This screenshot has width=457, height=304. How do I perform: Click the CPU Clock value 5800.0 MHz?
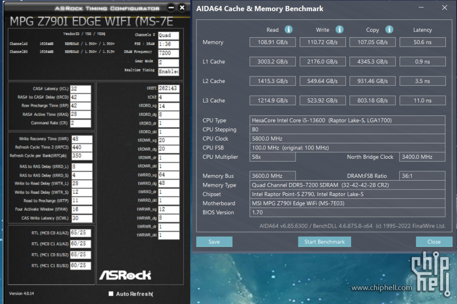click(x=347, y=139)
